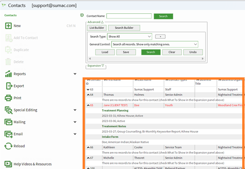The width and height of the screenshot is (245, 169).
Task: Collapse contact row 66 Kathleen Cooke
Action: point(88,147)
